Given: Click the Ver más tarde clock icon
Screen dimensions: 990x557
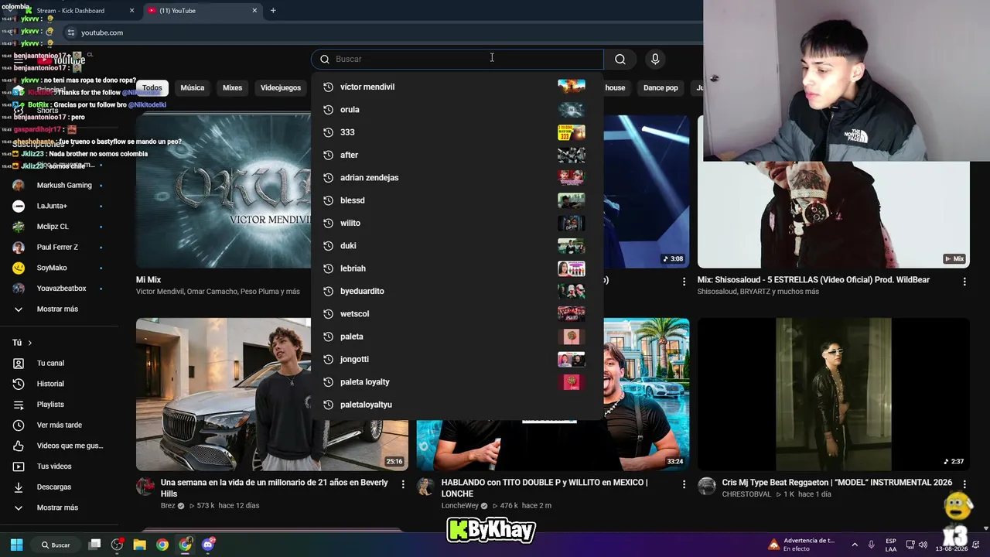Looking at the screenshot, I should (x=19, y=425).
